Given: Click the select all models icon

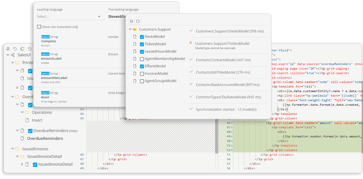Looking at the screenshot, I should [x=131, y=21].
